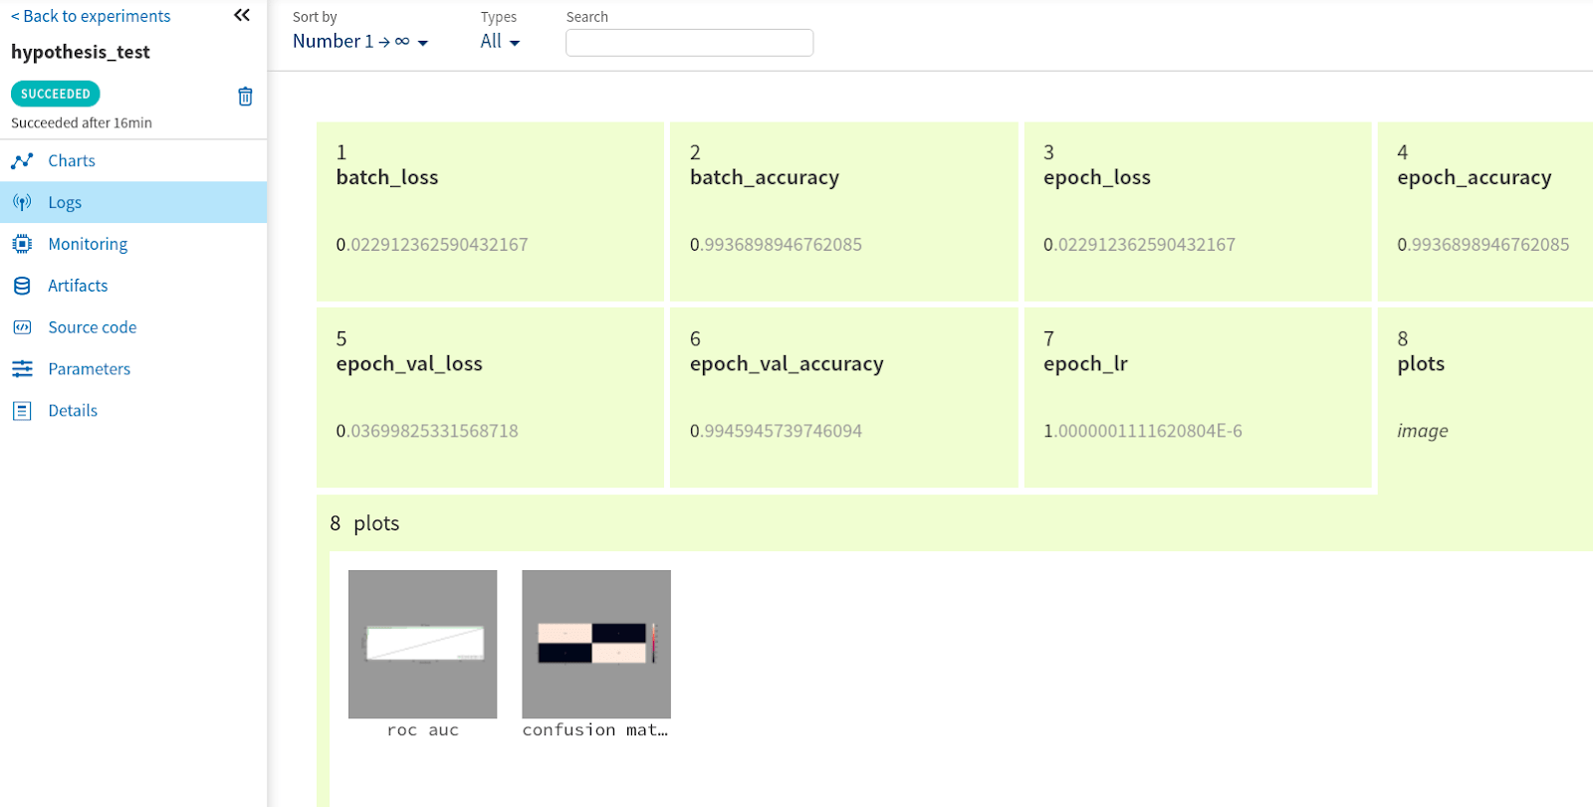This screenshot has height=807, width=1593.
Task: Click the Artifacts database icon
Action: 22,287
